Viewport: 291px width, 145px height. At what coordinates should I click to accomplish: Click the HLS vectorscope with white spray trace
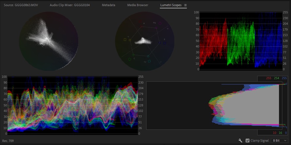coord(48,41)
